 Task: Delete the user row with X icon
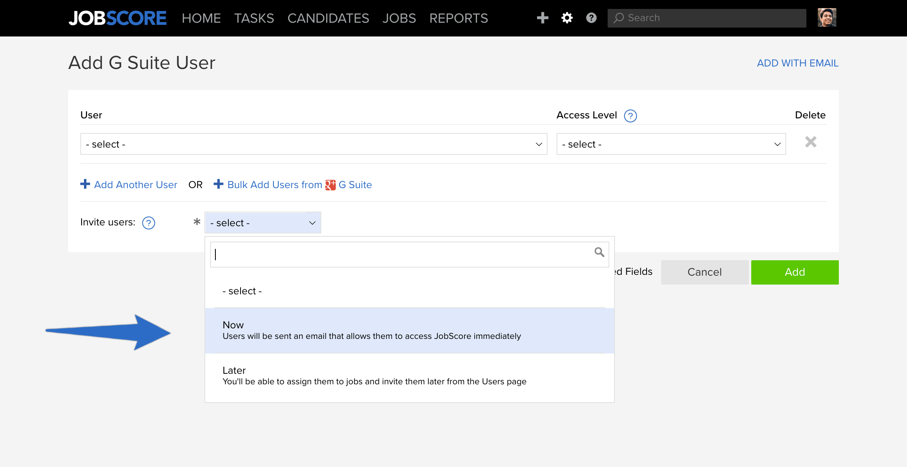click(x=810, y=142)
